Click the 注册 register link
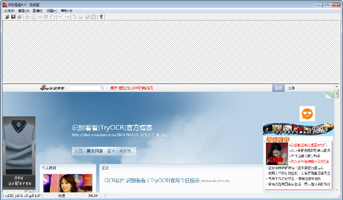Screen dimensions: 343x200 click(x=291, y=88)
